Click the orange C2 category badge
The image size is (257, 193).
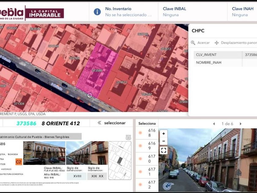19,162
